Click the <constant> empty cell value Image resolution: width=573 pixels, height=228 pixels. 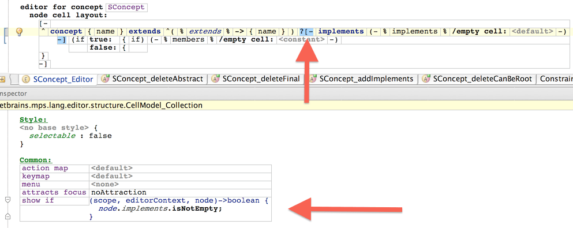tap(301, 39)
